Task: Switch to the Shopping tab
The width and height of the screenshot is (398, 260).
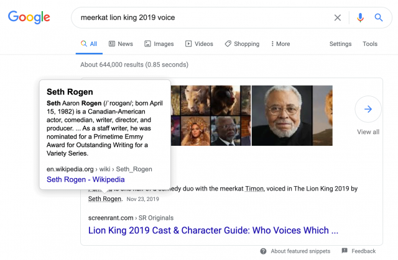Action: click(x=242, y=44)
